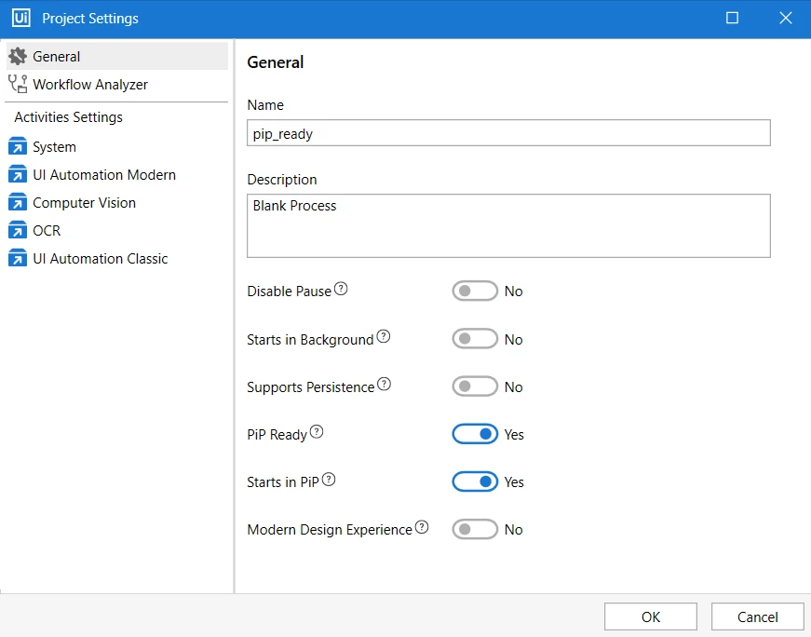Click the Description box with Blank Process

[x=508, y=225]
